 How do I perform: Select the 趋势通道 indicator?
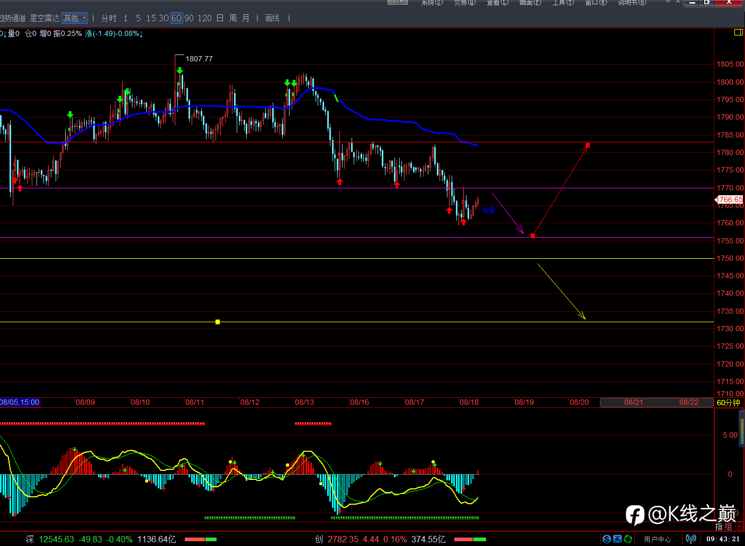pos(12,18)
